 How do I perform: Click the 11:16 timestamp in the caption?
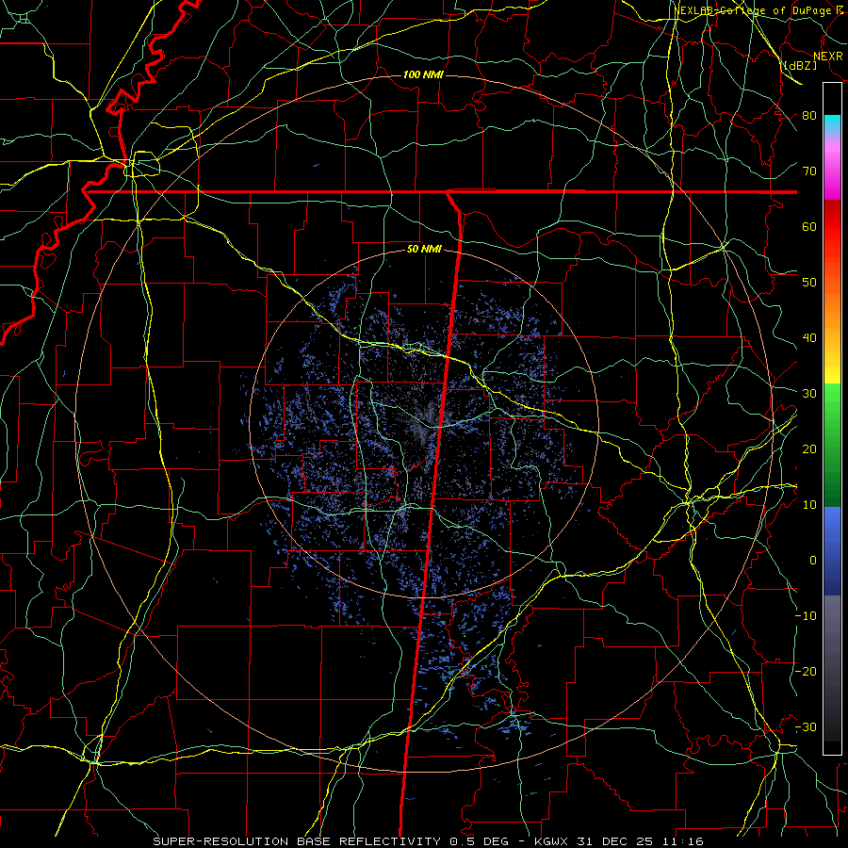click(685, 841)
